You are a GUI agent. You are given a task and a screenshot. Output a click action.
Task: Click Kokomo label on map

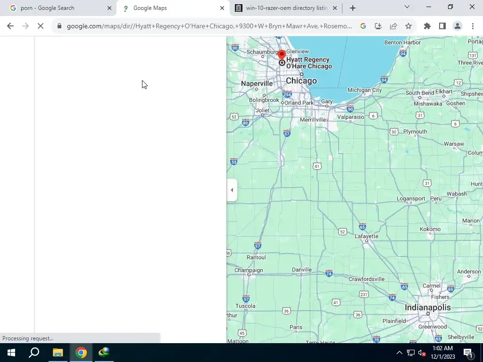click(x=430, y=229)
